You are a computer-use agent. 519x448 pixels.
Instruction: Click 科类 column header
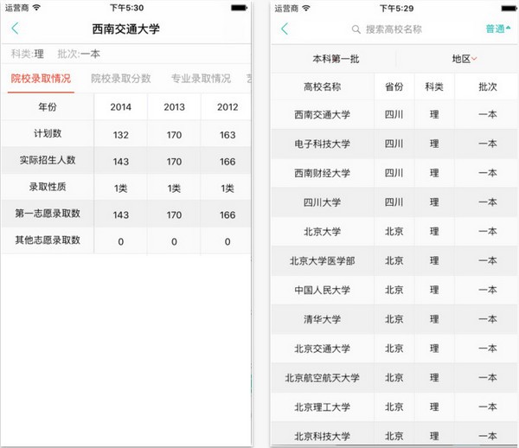pyautogui.click(x=434, y=86)
